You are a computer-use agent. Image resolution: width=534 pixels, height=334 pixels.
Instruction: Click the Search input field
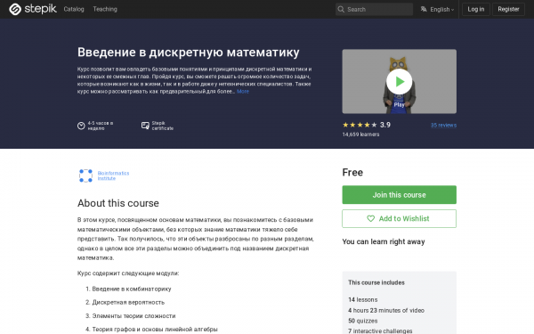click(x=374, y=9)
